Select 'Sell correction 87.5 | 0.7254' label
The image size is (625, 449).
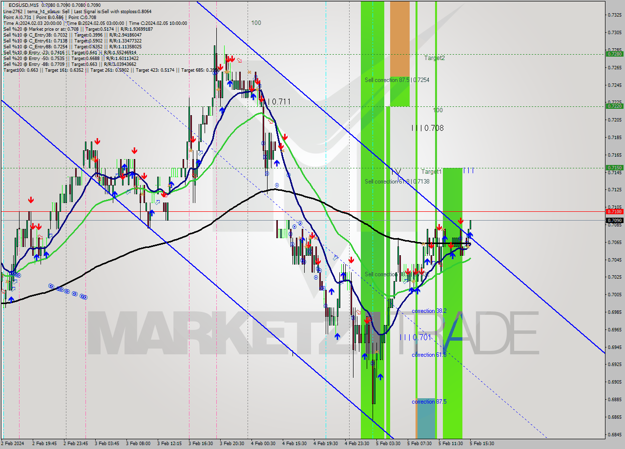point(397,80)
